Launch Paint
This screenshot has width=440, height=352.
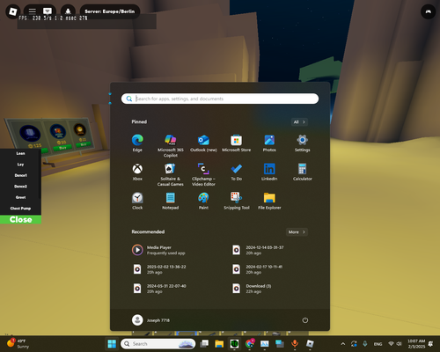coord(203,202)
